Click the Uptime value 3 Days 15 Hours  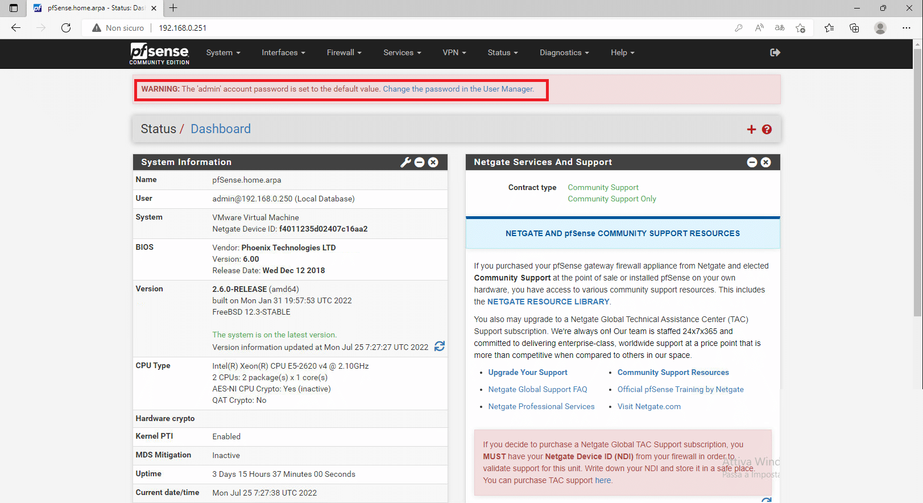pyautogui.click(x=284, y=474)
